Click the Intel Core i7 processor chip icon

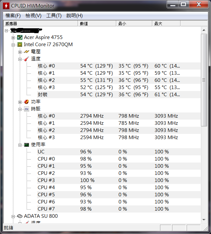pos(20,45)
